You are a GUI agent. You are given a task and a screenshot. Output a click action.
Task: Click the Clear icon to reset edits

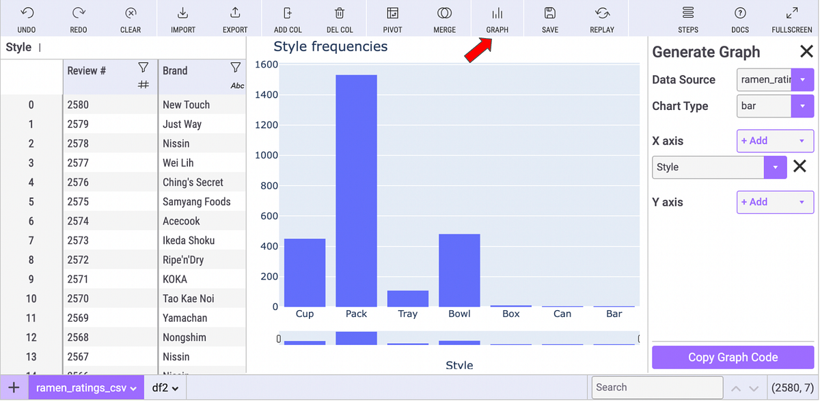tap(130, 18)
